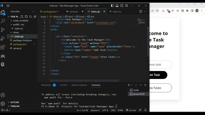
Task: Click the Add Task button in browser
Action: (x=158, y=75)
